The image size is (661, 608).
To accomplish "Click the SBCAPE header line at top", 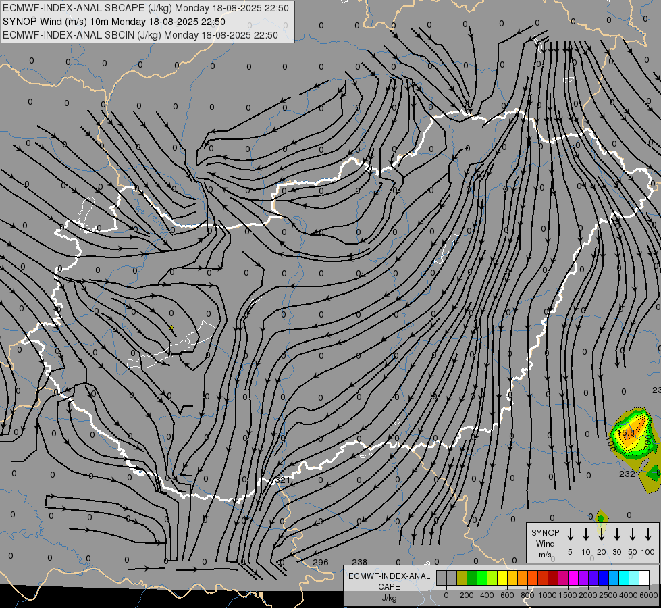I will [x=145, y=8].
